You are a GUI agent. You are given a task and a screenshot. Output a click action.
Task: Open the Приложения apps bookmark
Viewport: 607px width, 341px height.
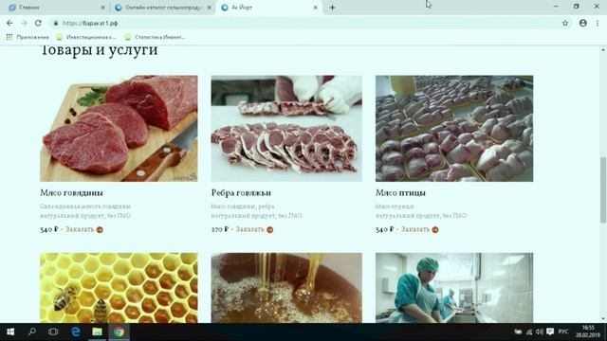click(28, 37)
